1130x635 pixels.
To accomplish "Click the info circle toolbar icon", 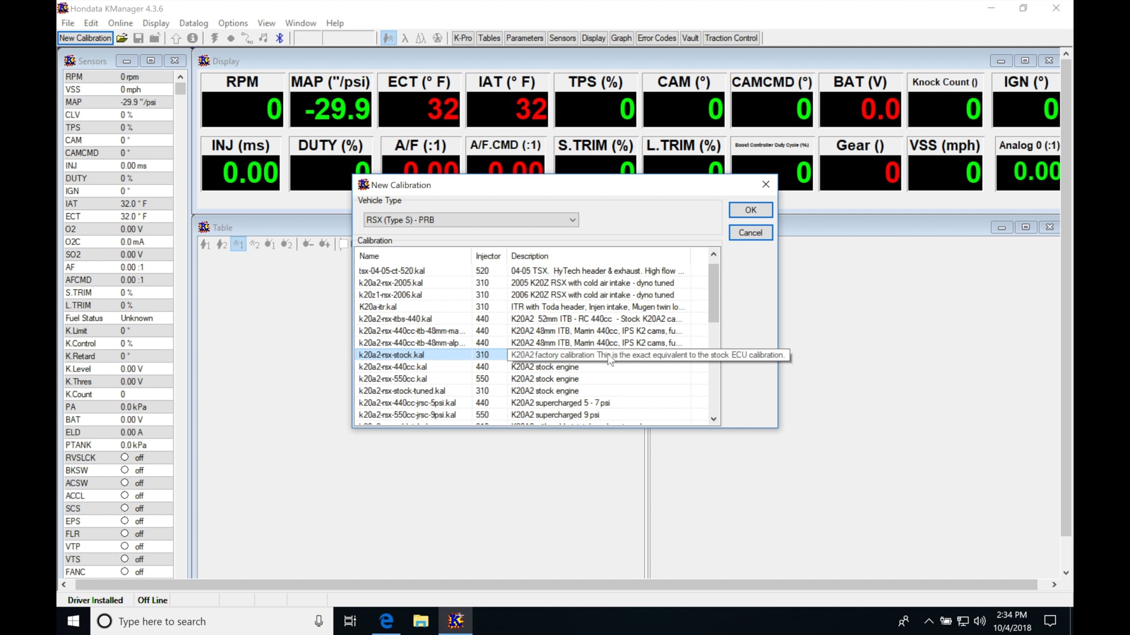I will [x=192, y=38].
